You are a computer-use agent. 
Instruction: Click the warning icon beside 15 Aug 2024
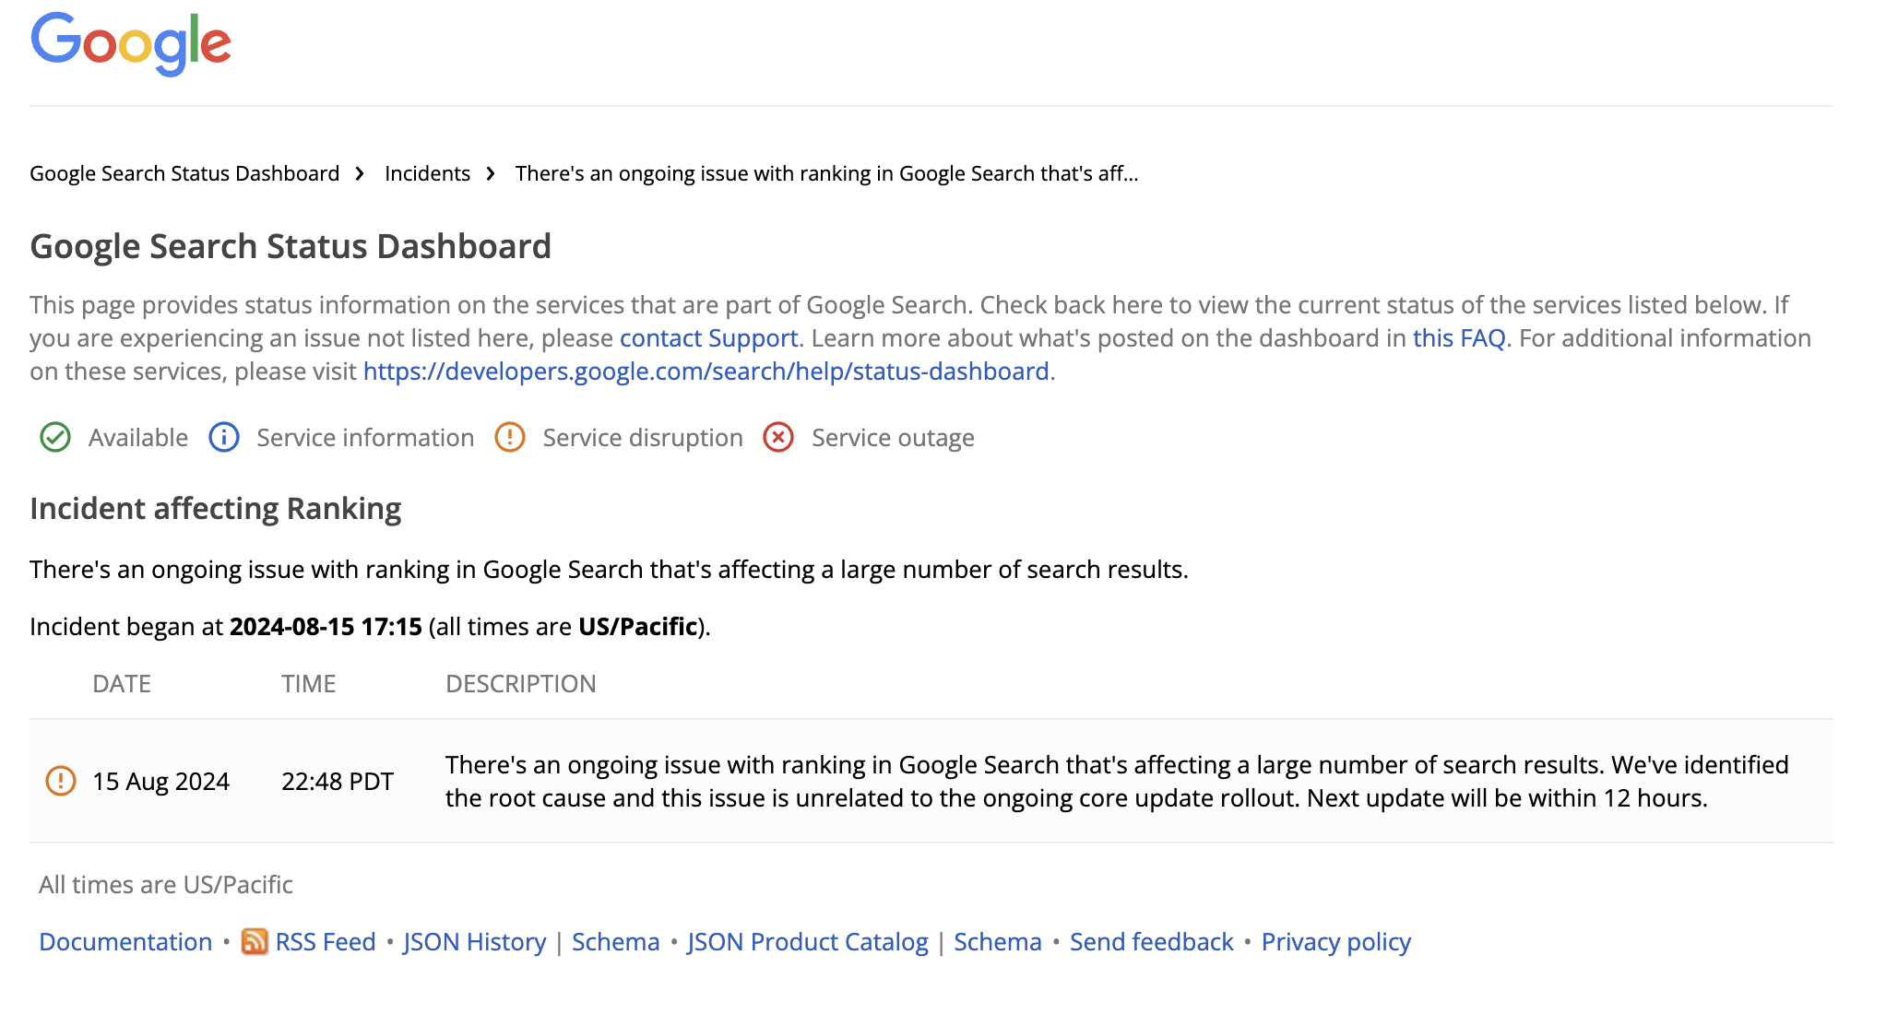click(x=62, y=781)
